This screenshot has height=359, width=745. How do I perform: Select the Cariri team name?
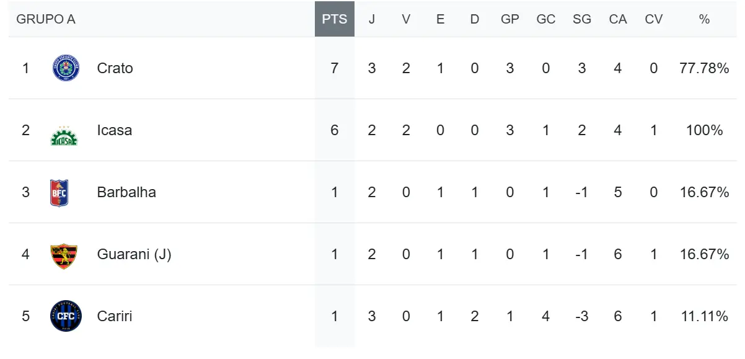tap(115, 316)
